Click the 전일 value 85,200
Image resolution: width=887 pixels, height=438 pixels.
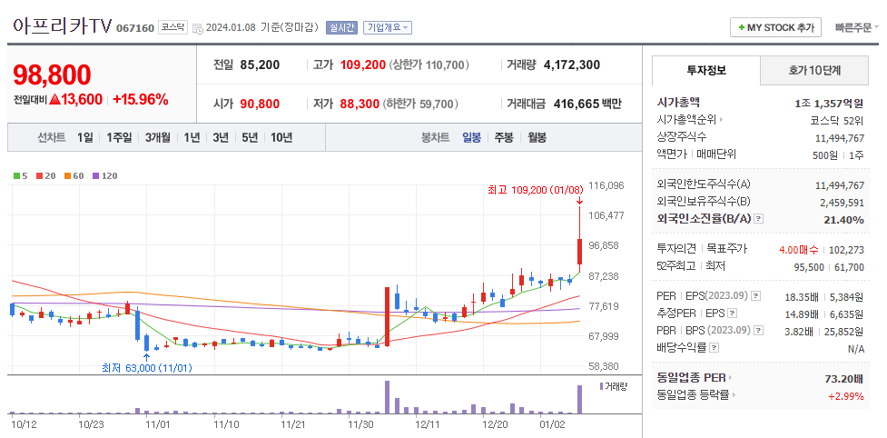coord(260,65)
